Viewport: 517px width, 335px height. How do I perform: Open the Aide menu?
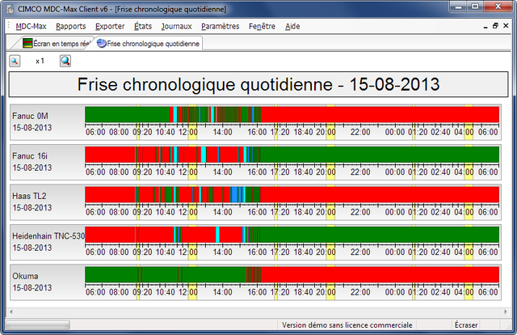point(292,26)
